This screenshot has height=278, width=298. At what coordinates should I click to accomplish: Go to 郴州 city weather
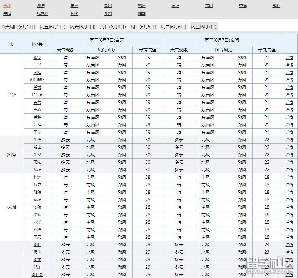click(x=142, y=6)
